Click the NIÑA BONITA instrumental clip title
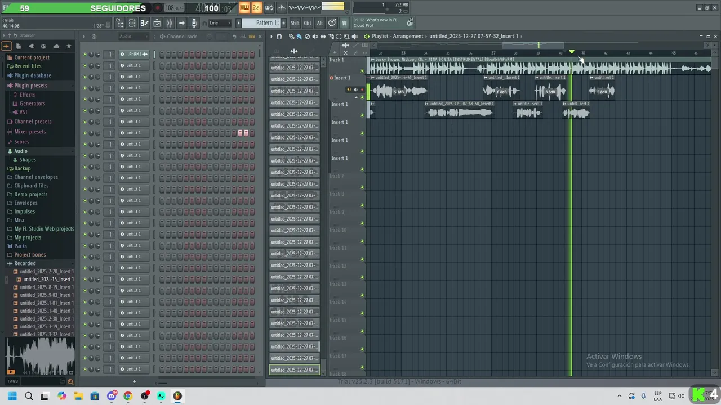 (x=444, y=59)
